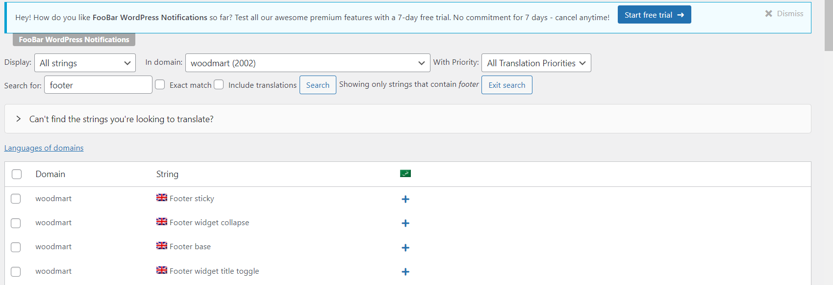Expand the can't find strings section
The width and height of the screenshot is (833, 285).
(19, 119)
